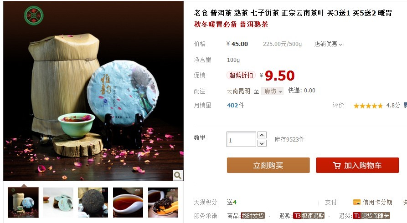Click the shopping cart icon in red button
Image resolution: width=407 pixels, height=223 pixels.
(x=337, y=166)
